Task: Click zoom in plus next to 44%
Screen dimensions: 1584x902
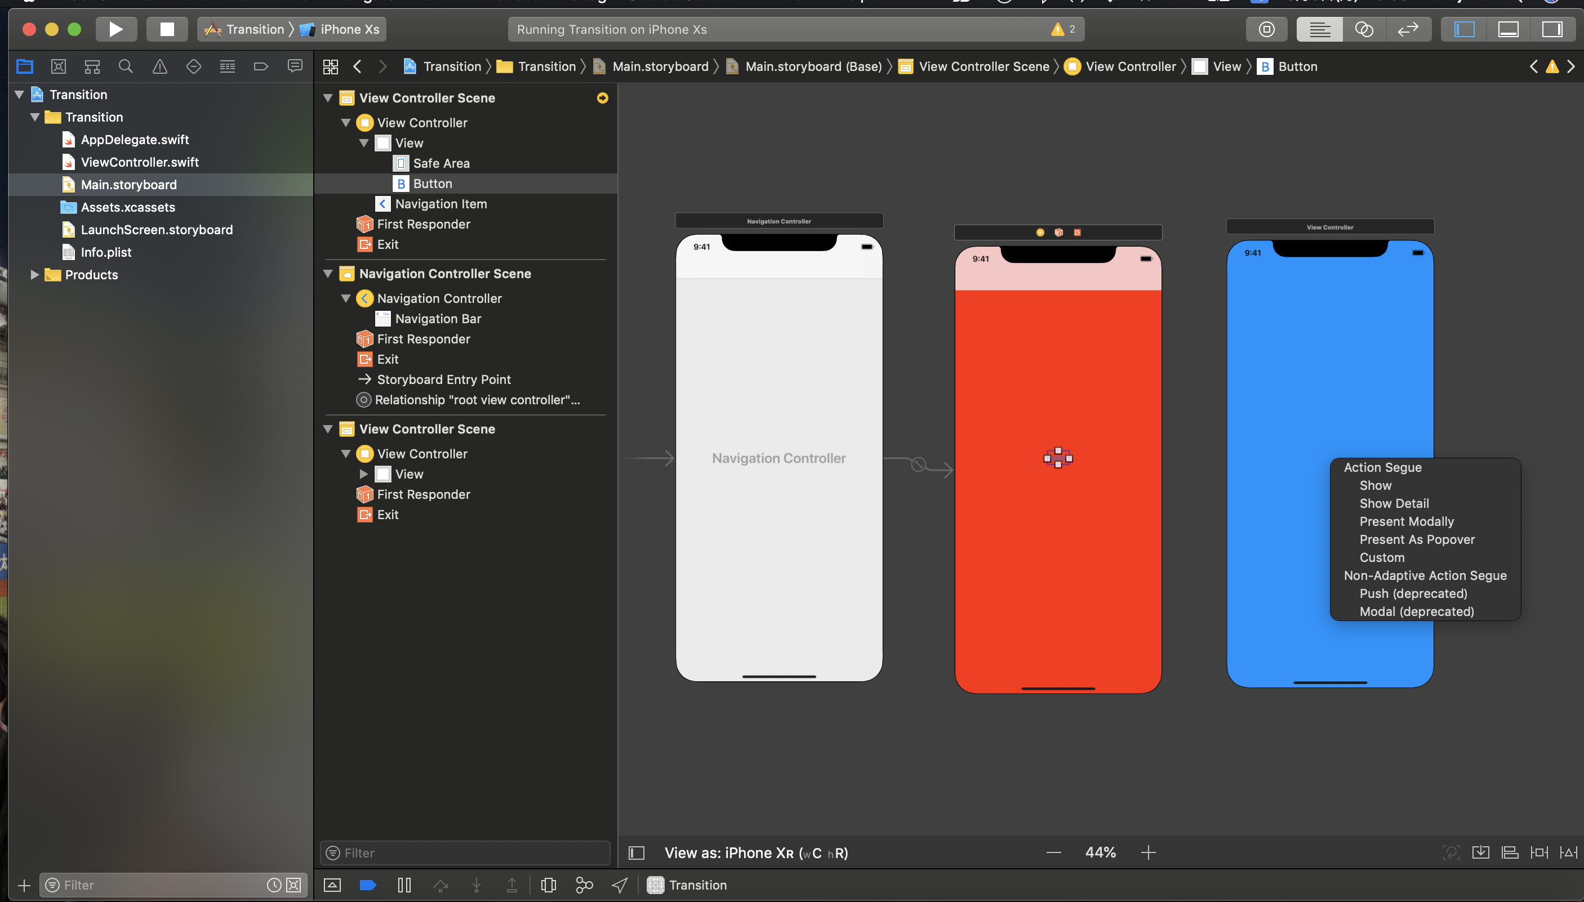Action: point(1147,853)
